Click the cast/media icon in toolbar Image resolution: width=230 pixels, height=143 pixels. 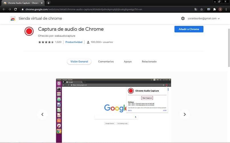(209, 9)
